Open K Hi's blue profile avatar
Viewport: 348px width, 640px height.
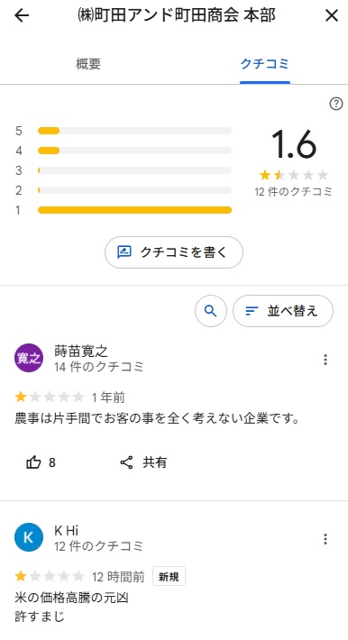(x=29, y=537)
